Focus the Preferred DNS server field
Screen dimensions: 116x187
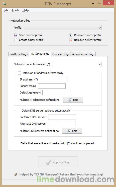[x=62, y=117]
